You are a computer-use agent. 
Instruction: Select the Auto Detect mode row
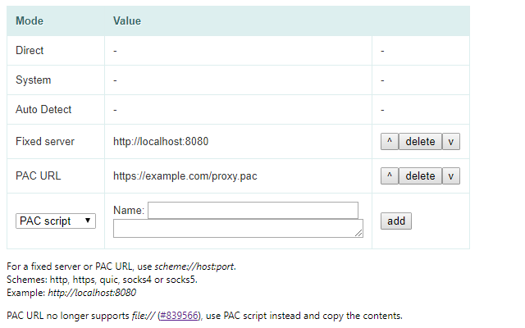pos(238,109)
